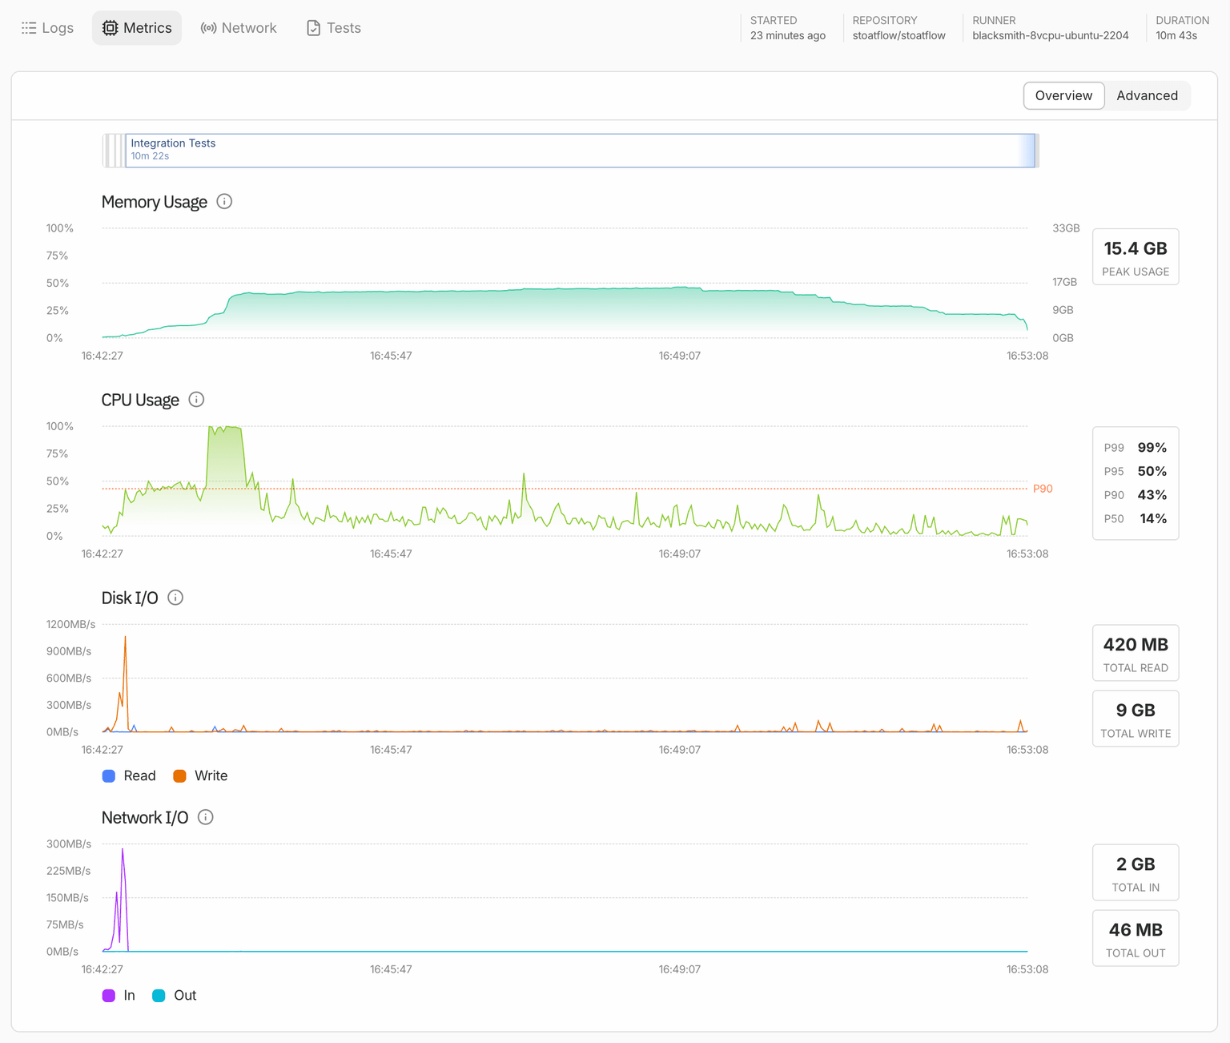Show info for Network I/O
Image resolution: width=1230 pixels, height=1043 pixels.
pos(206,817)
